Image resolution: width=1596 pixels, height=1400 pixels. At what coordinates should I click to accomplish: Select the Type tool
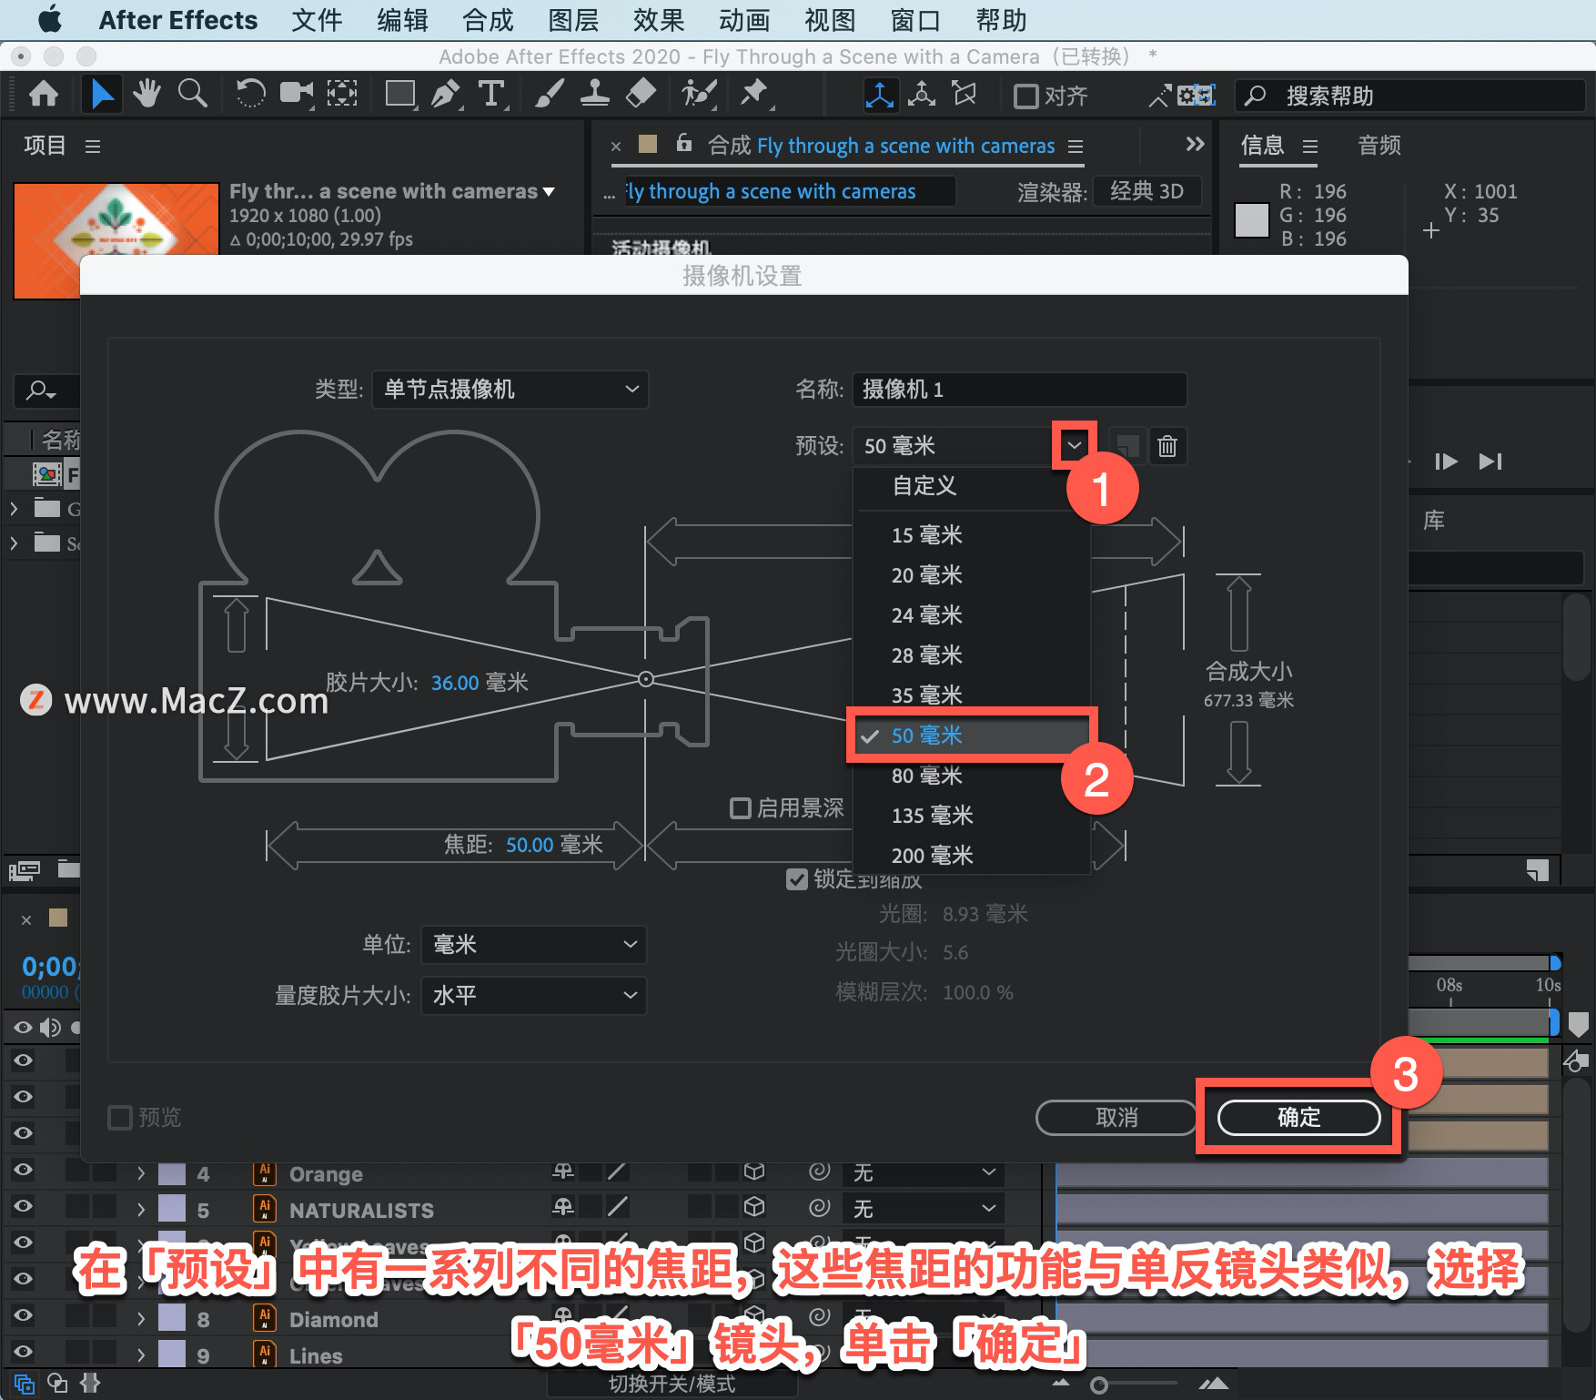click(x=492, y=94)
